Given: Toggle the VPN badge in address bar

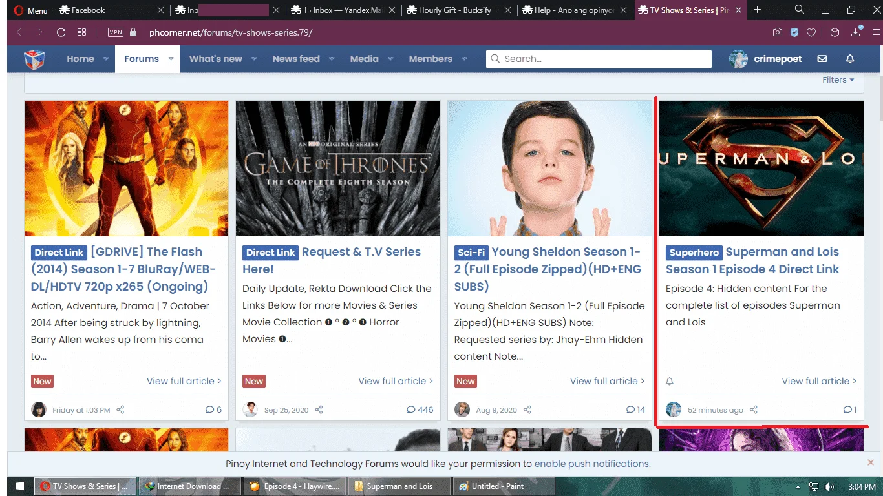Looking at the screenshot, I should (x=116, y=32).
